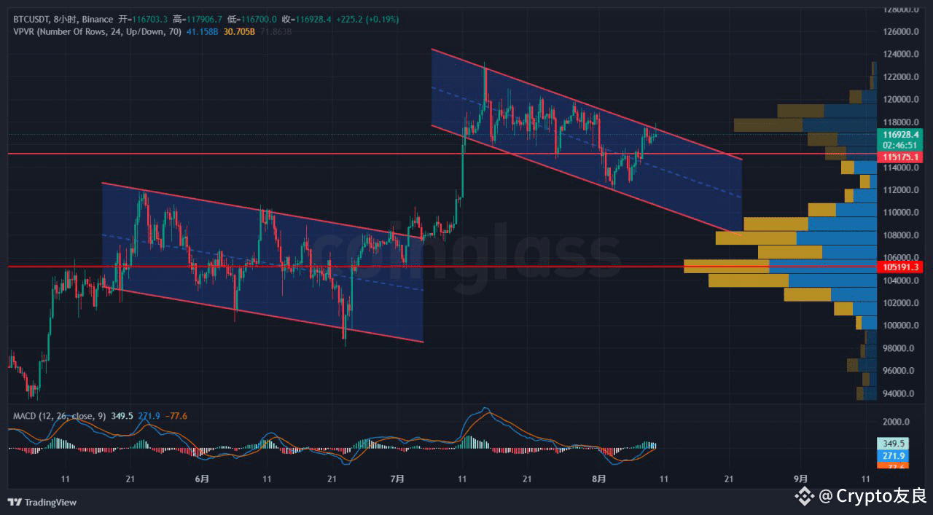The height and width of the screenshot is (515, 933).
Task: Click the MACD line value 271.9 in legend
Action: [148, 416]
